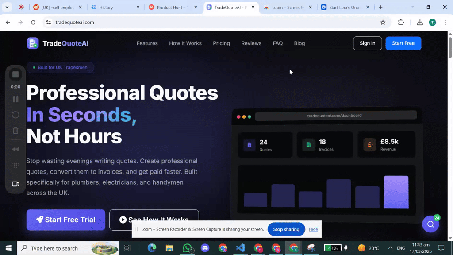Expand hidden icons in the system tray
The width and height of the screenshot is (453, 255).
(389, 248)
